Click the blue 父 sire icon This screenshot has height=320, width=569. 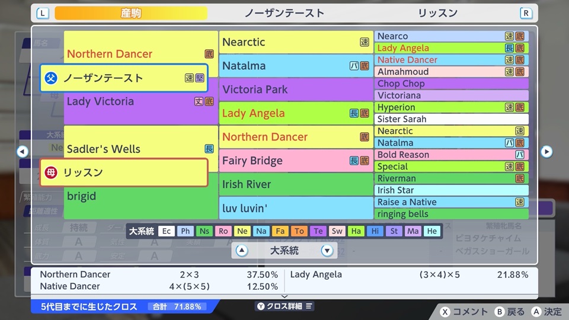(x=51, y=78)
